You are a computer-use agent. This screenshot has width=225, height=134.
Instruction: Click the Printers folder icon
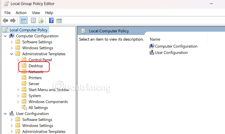(x=24, y=78)
